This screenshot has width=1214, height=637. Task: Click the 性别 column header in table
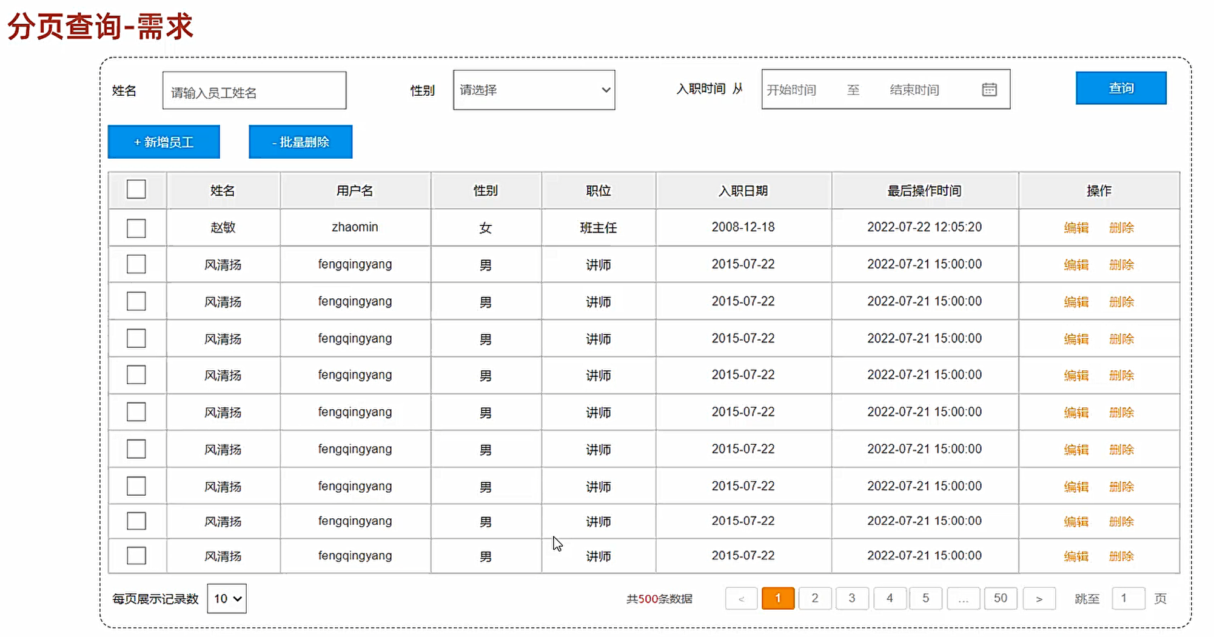coord(486,190)
